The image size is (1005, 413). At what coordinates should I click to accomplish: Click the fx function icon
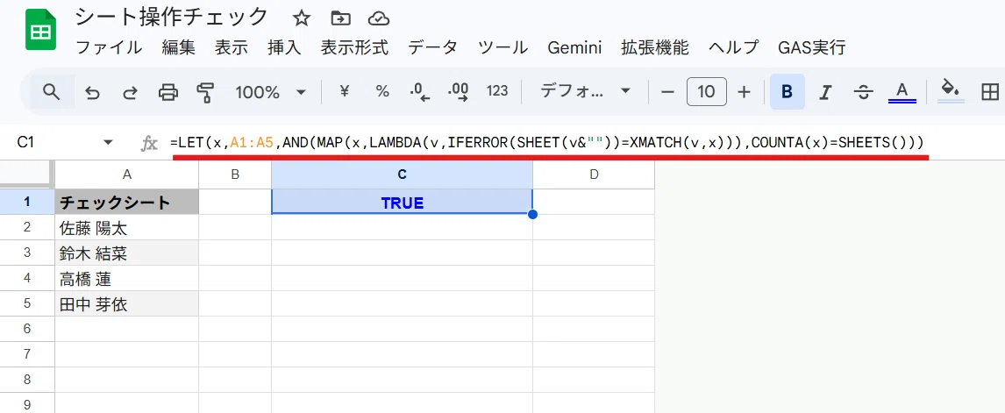coord(149,143)
